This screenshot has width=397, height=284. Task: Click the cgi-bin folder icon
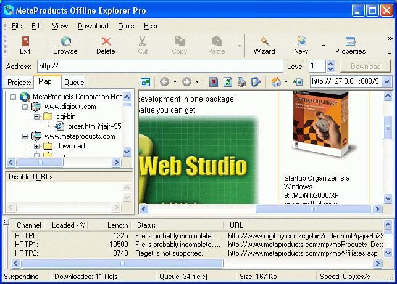(48, 116)
